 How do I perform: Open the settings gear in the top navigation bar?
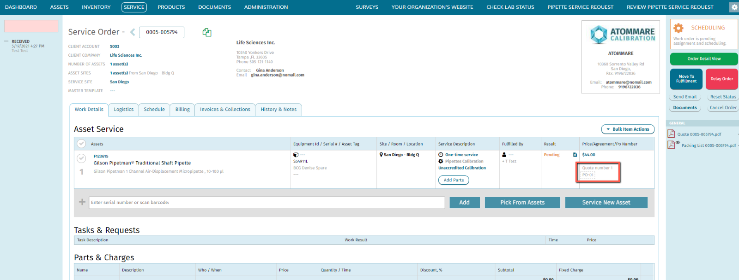pos(734,7)
